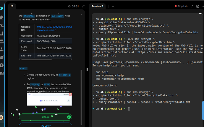
Task: Click the terminal command prompt cursor
Action: (129, 109)
